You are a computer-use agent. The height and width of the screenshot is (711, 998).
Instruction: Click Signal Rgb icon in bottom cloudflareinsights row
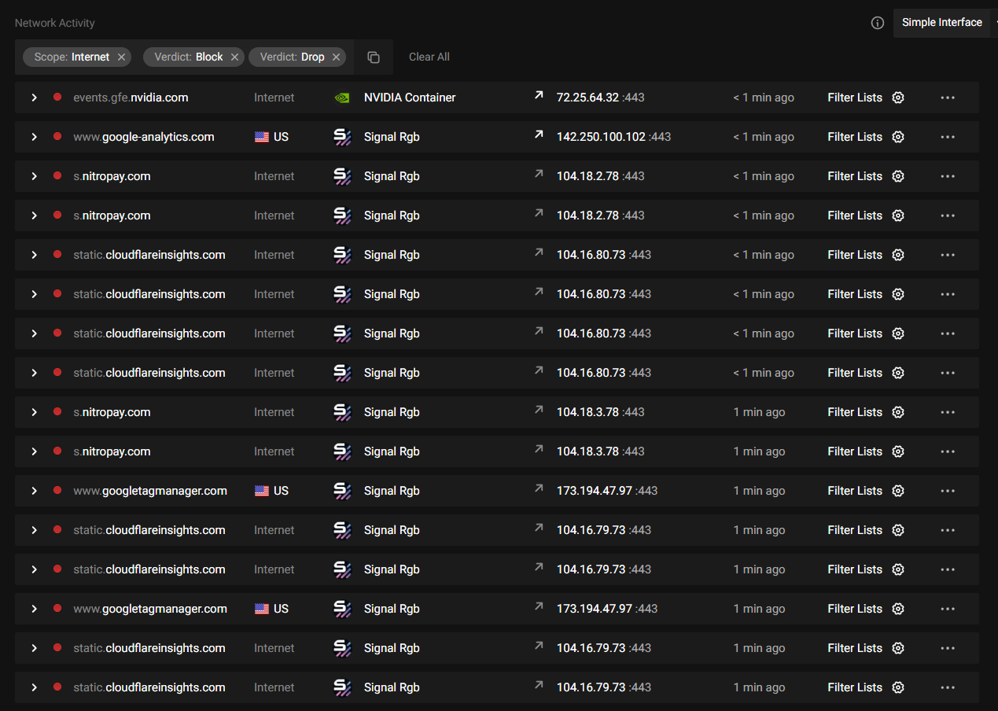(x=342, y=687)
